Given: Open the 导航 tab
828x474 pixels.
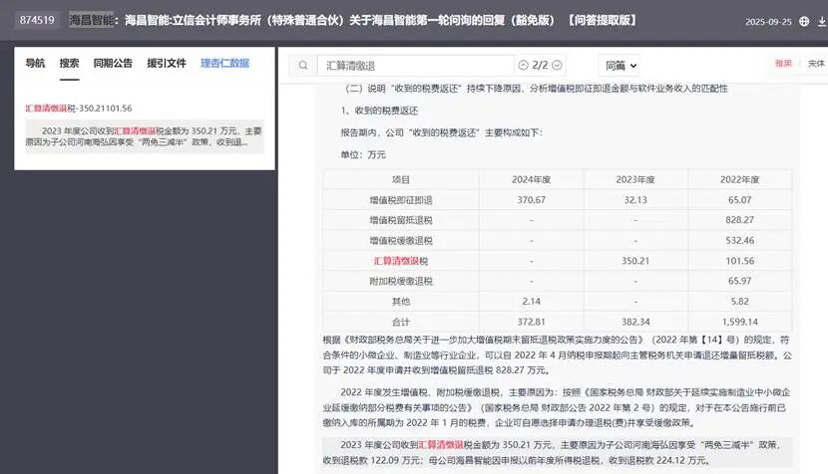Looking at the screenshot, I should point(35,64).
